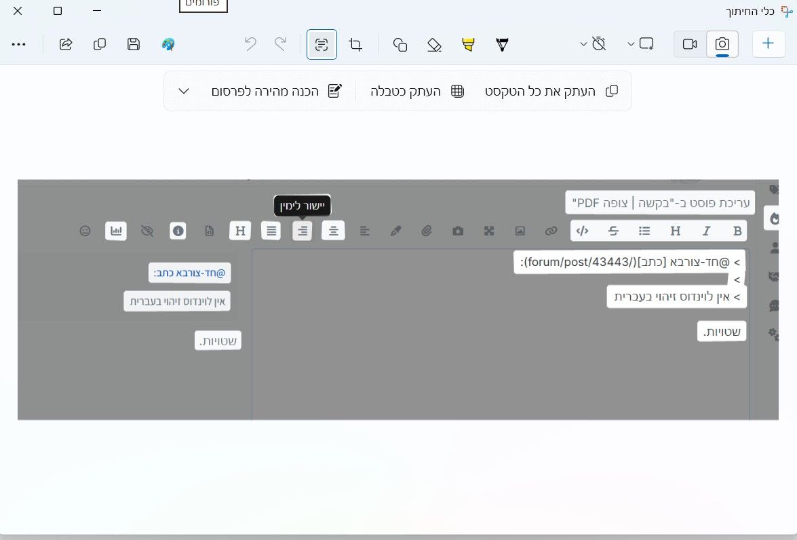This screenshot has height=540, width=797.
Task: Select the crop tool icon
Action: pos(355,45)
